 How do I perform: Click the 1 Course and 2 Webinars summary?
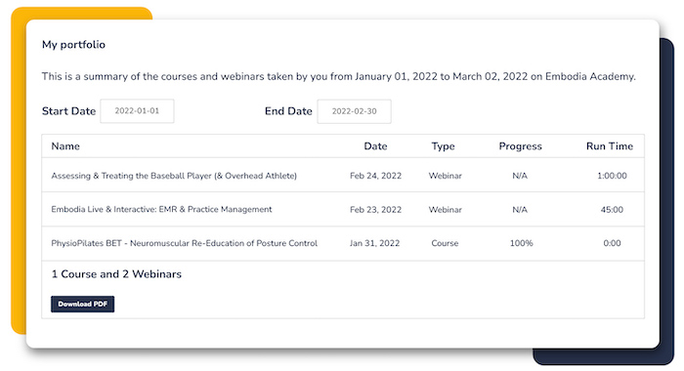(x=116, y=273)
